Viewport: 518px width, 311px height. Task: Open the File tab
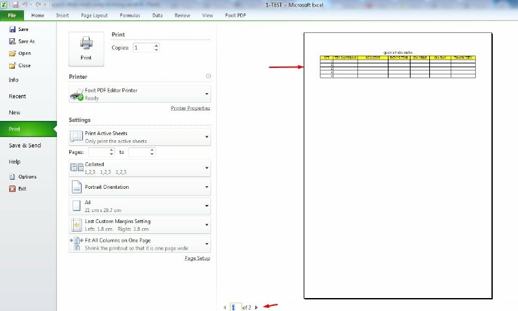tap(12, 16)
